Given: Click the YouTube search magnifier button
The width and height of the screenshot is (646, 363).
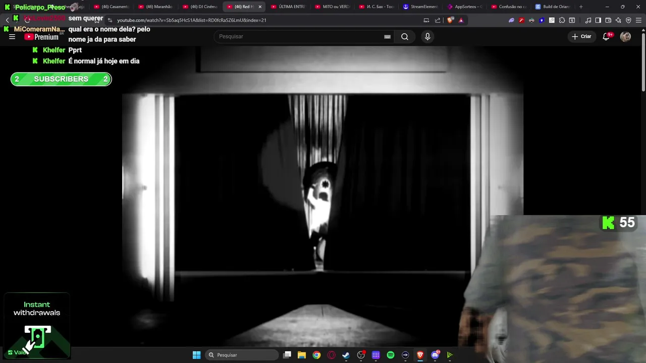Looking at the screenshot, I should (x=405, y=37).
